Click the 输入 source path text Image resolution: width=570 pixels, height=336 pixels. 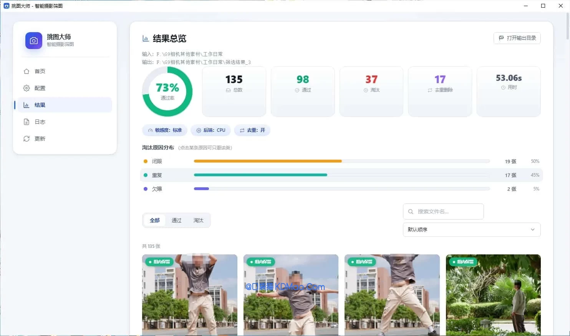tap(182, 54)
